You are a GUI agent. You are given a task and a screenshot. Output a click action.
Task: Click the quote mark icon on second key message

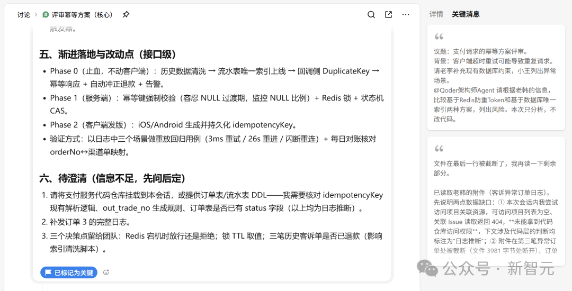(439, 149)
